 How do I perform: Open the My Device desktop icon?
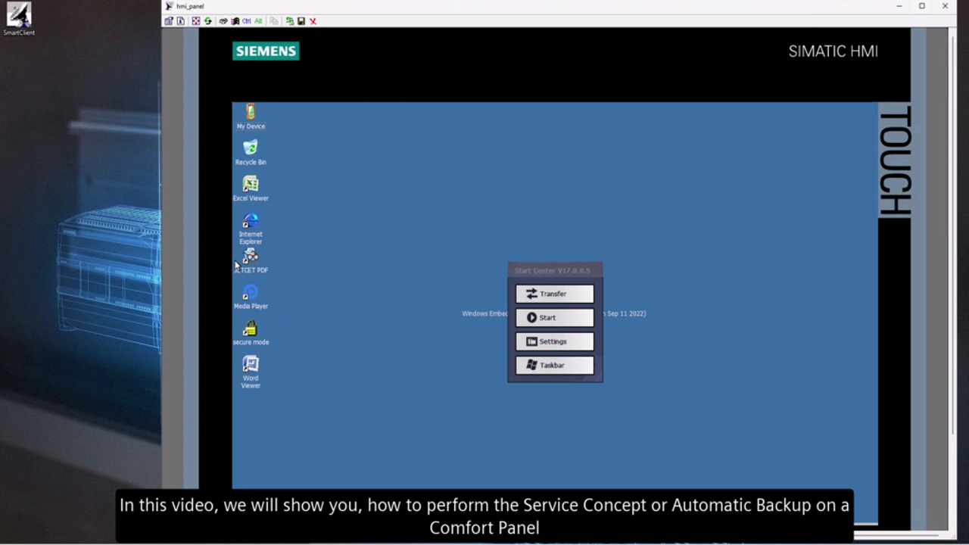pos(251,113)
